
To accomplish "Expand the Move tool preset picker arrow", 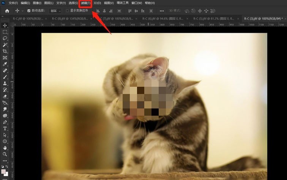I will [22, 11].
